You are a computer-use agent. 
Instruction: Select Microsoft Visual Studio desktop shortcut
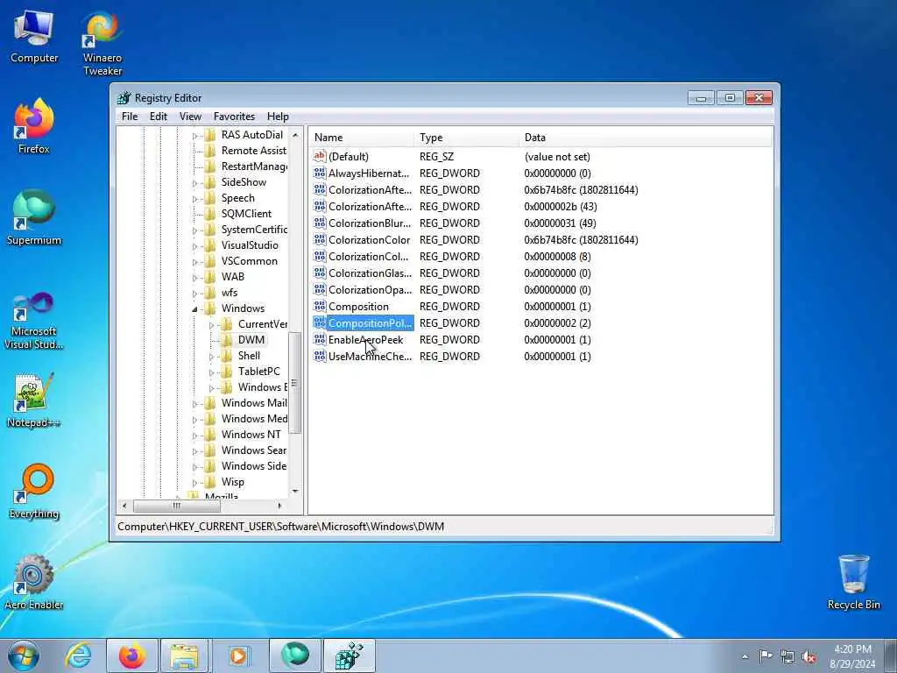point(34,321)
